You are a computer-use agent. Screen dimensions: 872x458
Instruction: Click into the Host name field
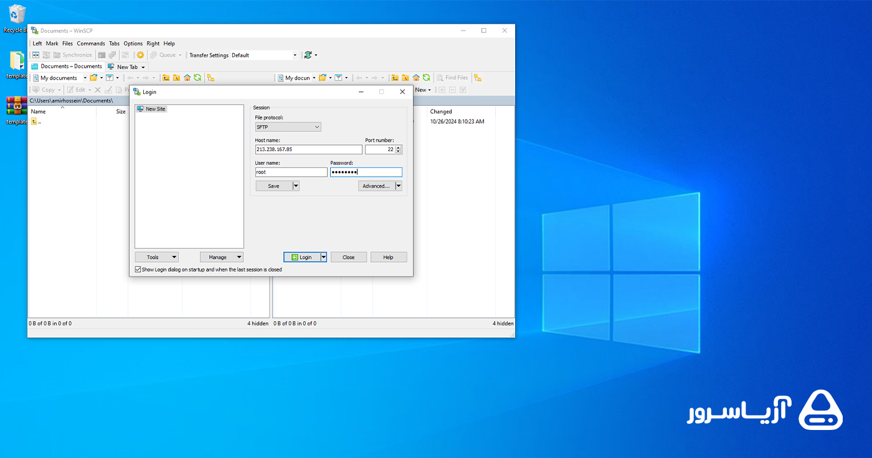[x=308, y=149]
